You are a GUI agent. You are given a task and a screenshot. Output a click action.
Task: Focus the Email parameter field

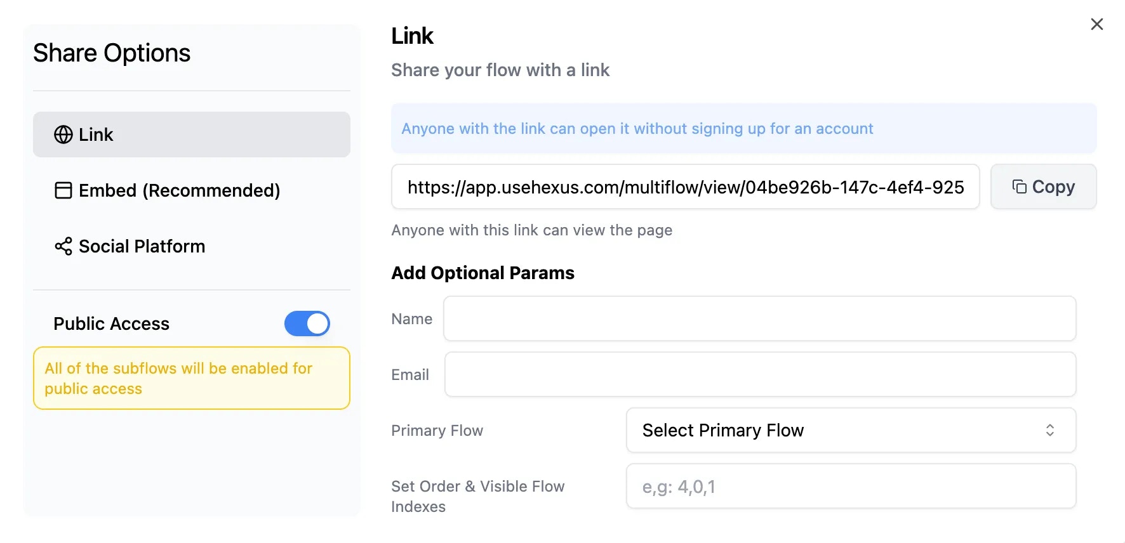(760, 374)
